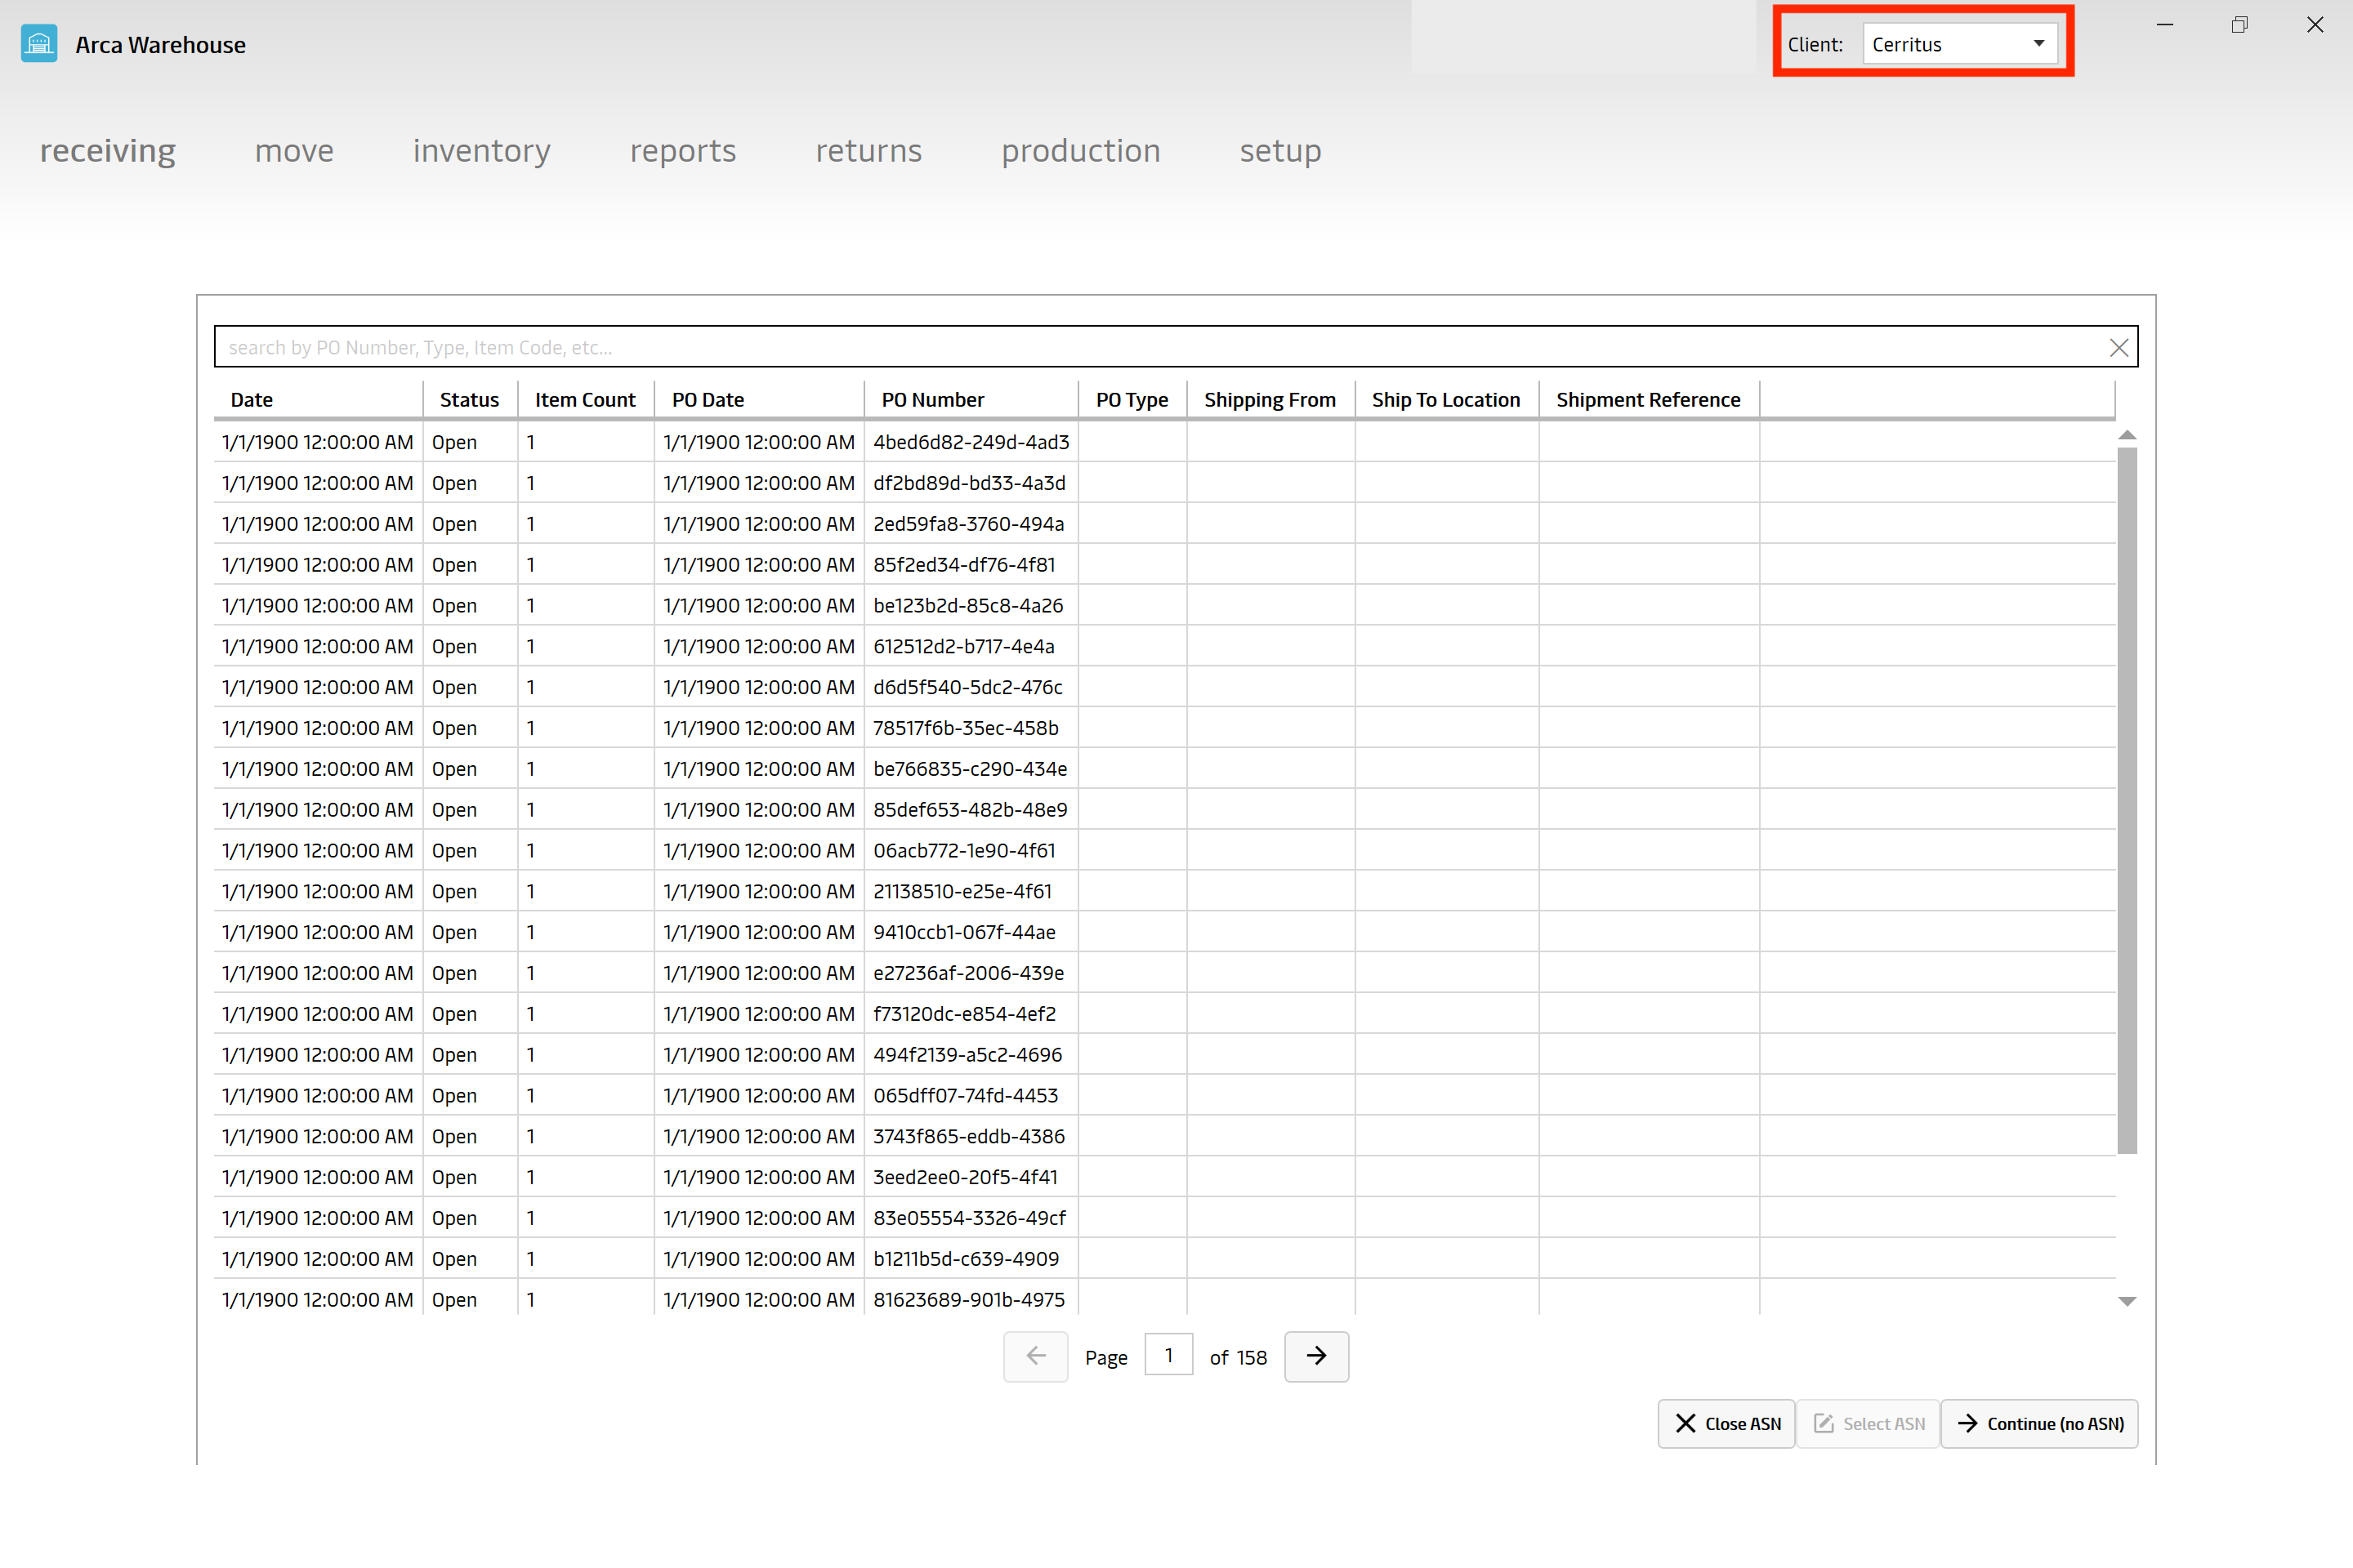2353x1568 pixels.
Task: Open the setup menu
Action: tap(1280, 151)
